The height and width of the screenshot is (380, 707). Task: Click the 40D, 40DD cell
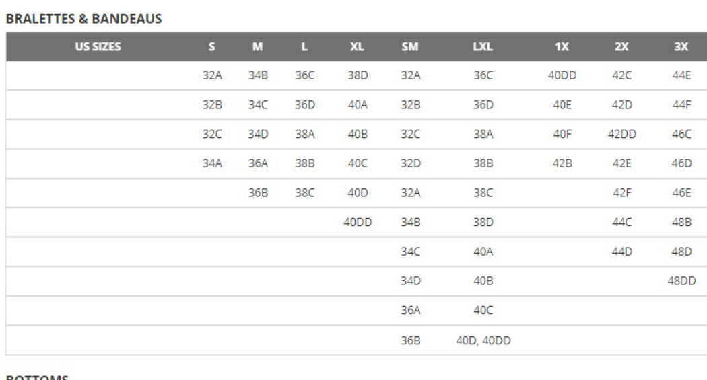(483, 340)
